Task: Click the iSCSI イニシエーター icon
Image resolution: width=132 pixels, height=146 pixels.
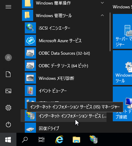Action: point(30,28)
